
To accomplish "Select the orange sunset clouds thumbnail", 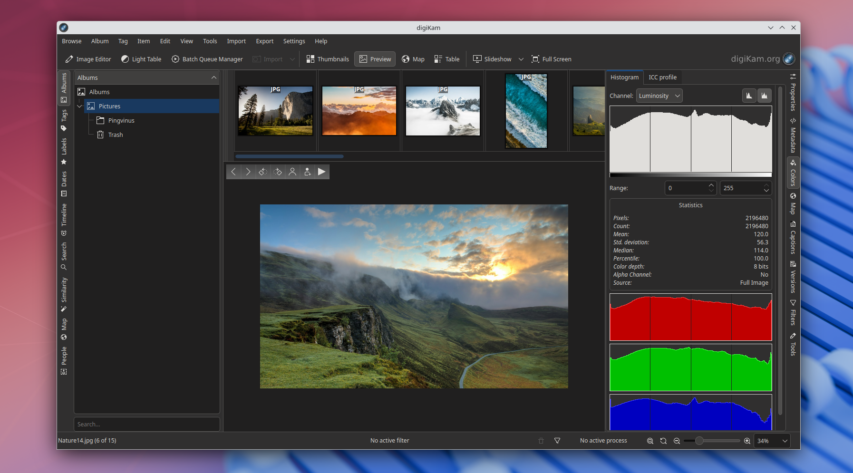I will click(x=359, y=110).
